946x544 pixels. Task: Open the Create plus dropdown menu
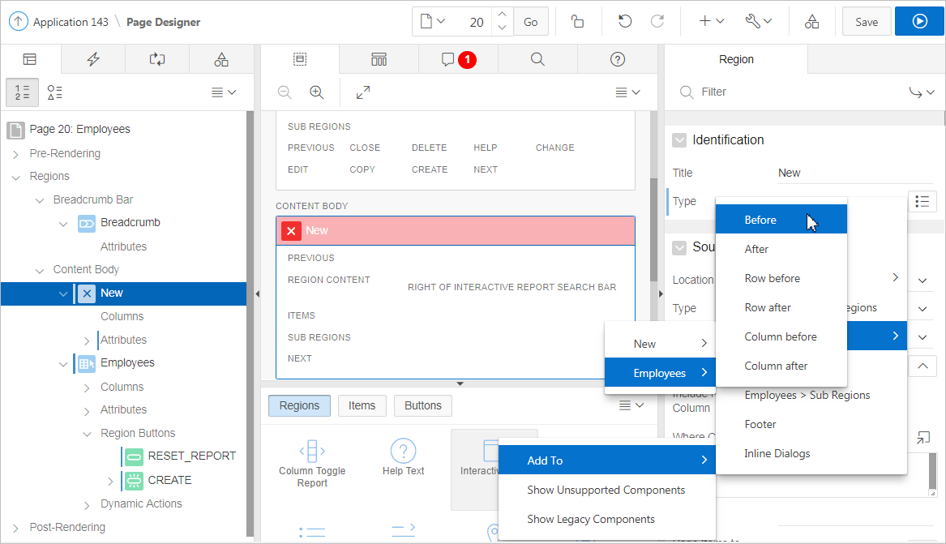click(711, 22)
